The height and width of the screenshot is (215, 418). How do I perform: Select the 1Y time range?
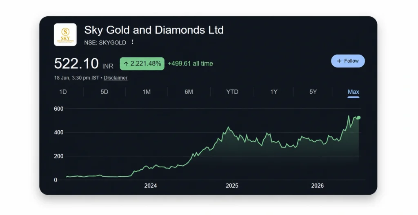(x=274, y=92)
